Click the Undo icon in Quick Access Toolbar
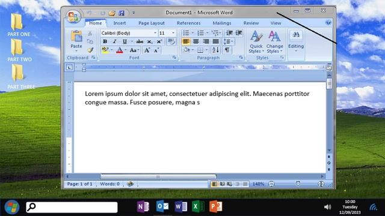Image resolution: width=385 pixels, height=216 pixels. (x=88, y=13)
